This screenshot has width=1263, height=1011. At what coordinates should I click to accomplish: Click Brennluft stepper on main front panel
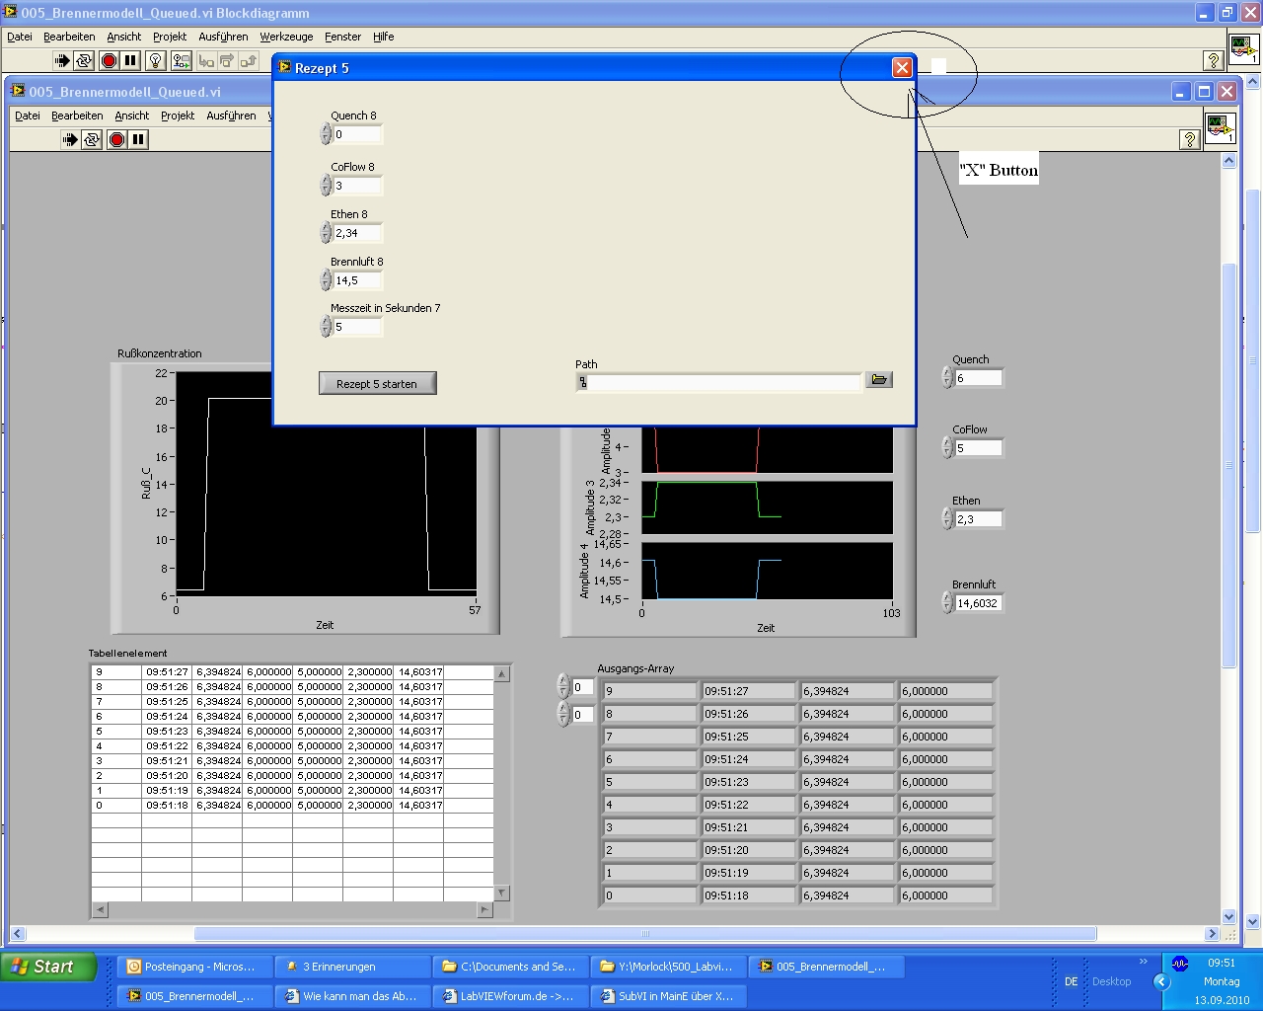point(947,603)
